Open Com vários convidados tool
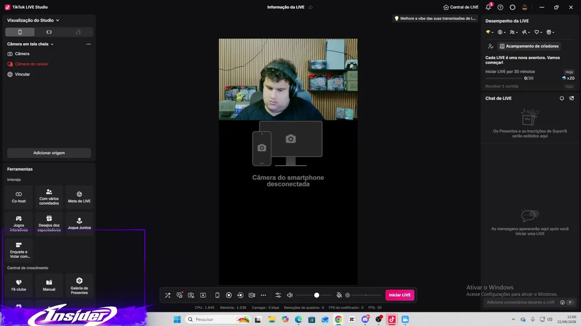The height and width of the screenshot is (326, 581). (x=49, y=197)
